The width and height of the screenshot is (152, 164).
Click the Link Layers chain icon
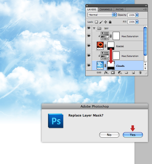[x=99, y=73]
